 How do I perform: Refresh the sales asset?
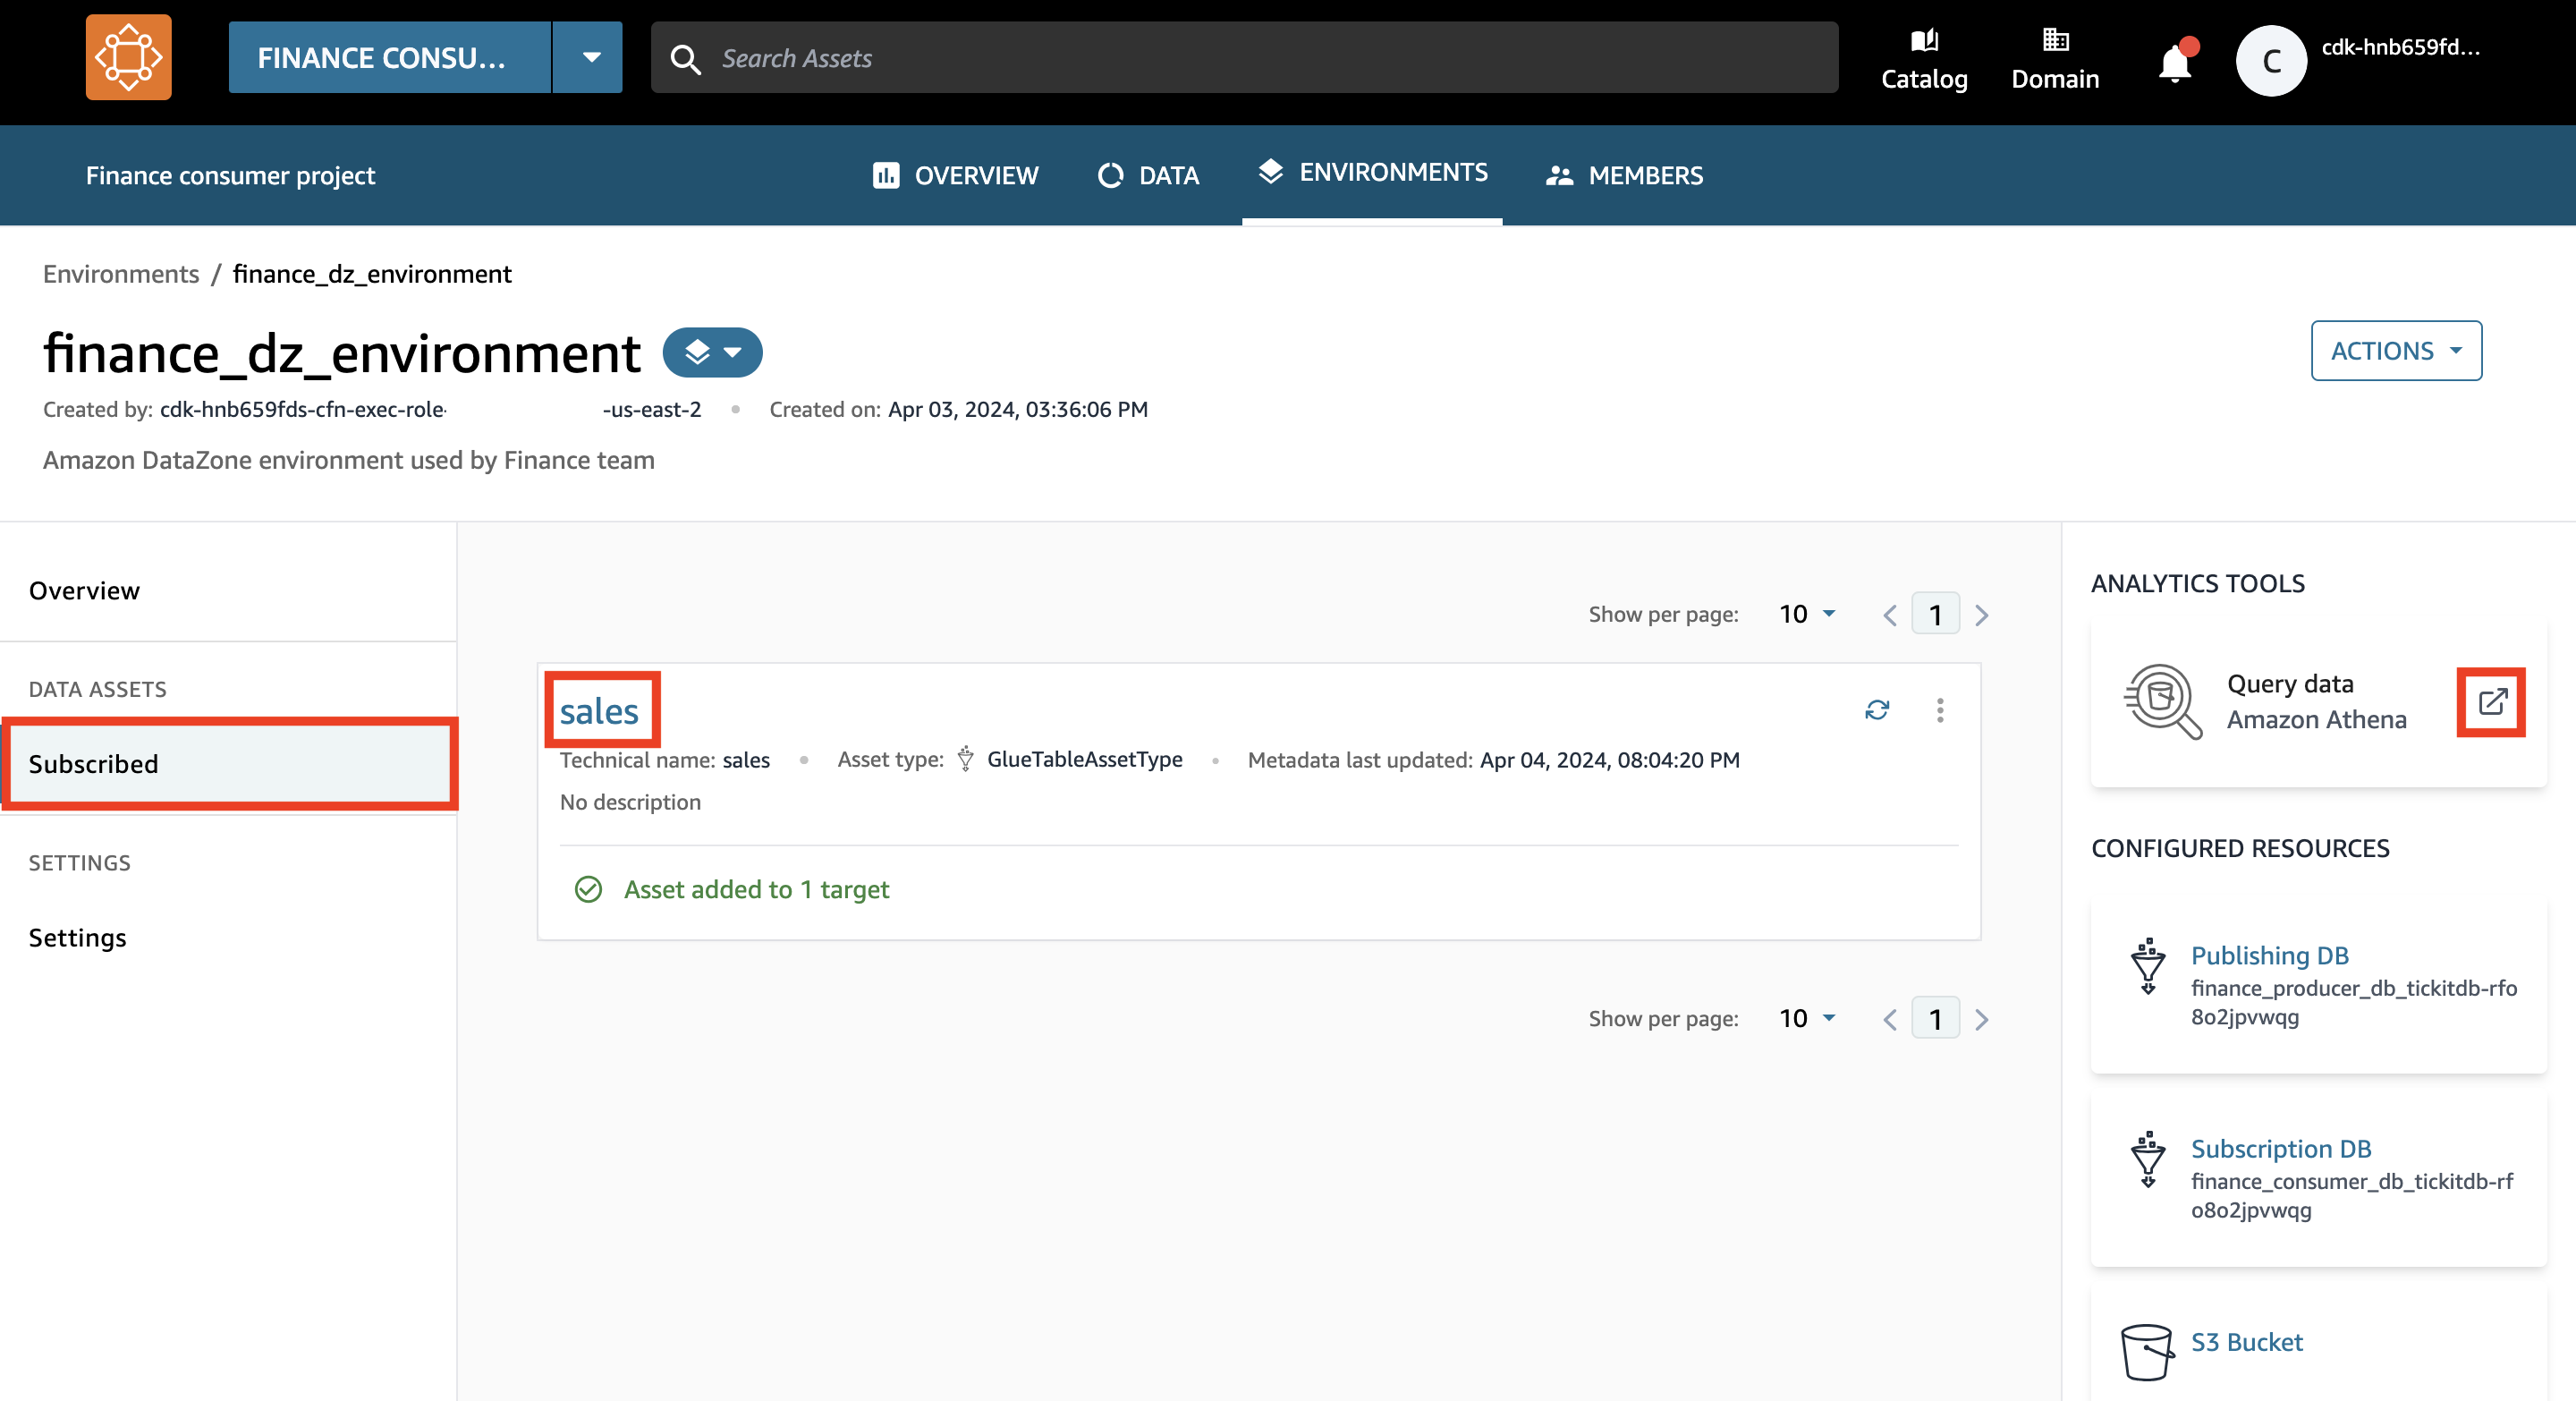pos(1877,709)
